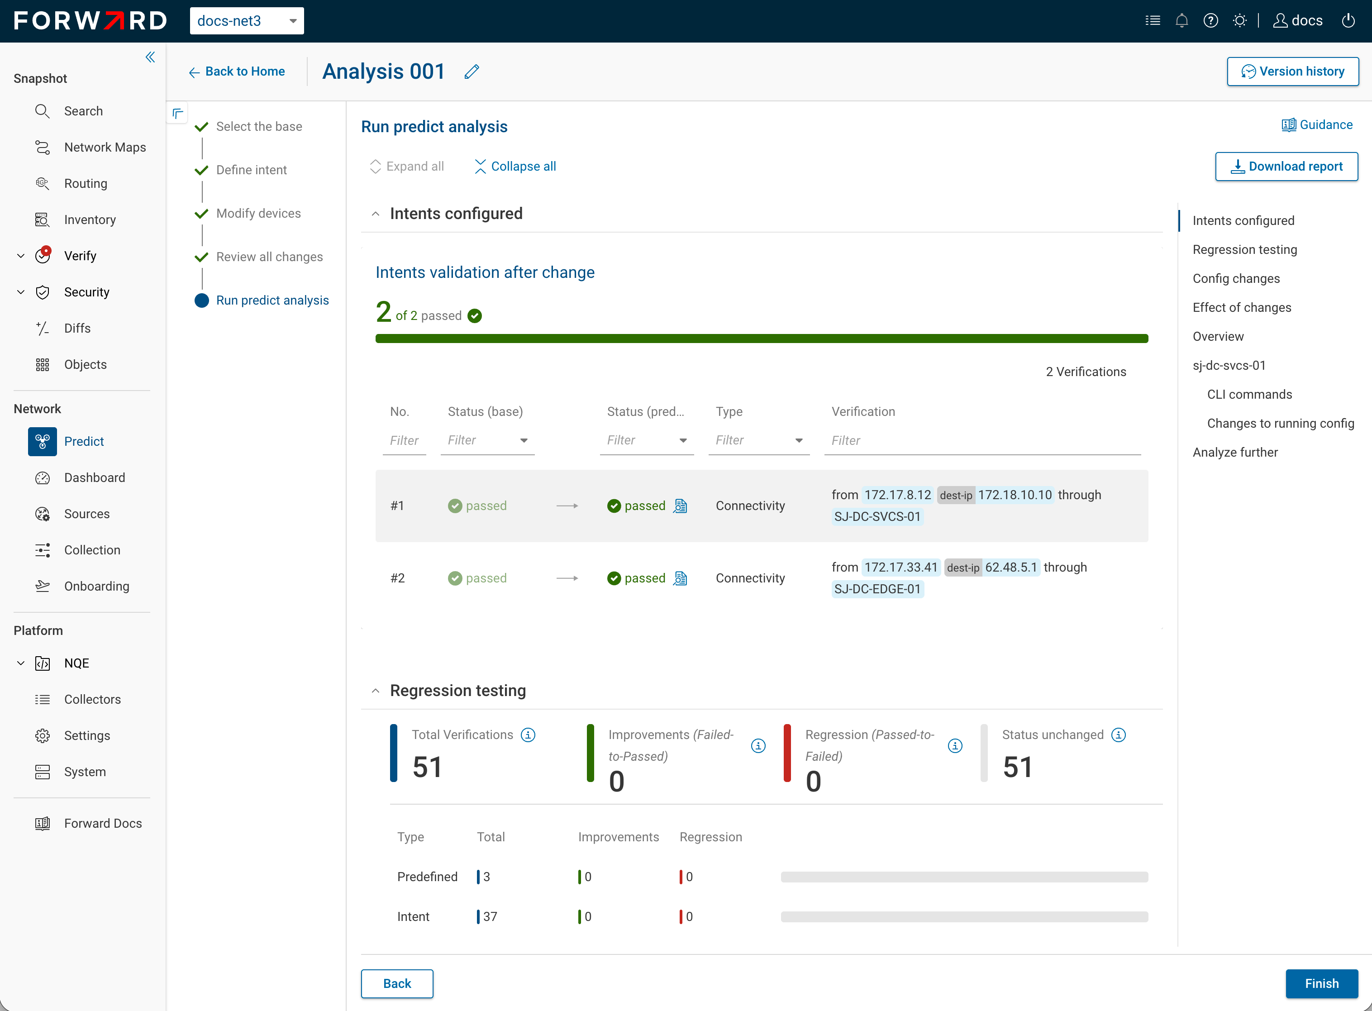
Task: Go to the Modify devices step
Action: pos(258,214)
